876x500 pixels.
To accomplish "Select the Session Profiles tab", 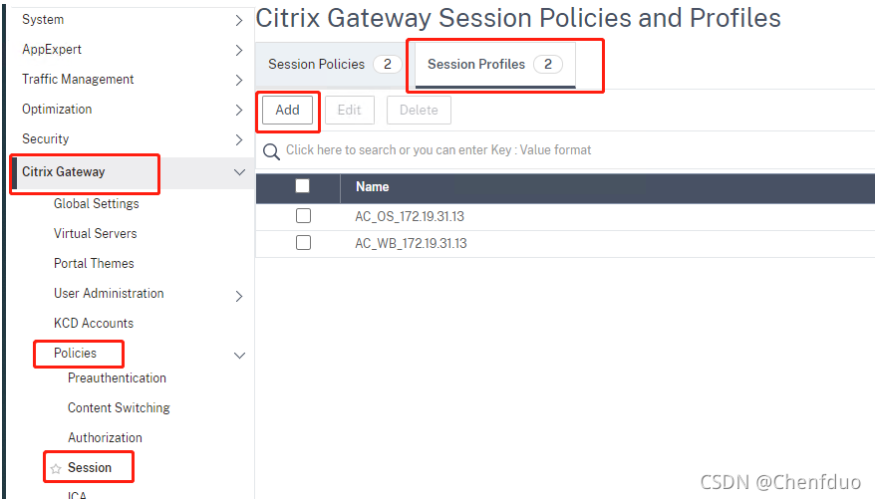I will tap(476, 65).
